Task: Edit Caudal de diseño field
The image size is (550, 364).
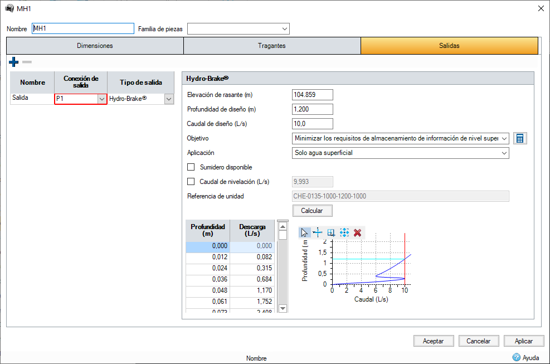Action: point(313,124)
